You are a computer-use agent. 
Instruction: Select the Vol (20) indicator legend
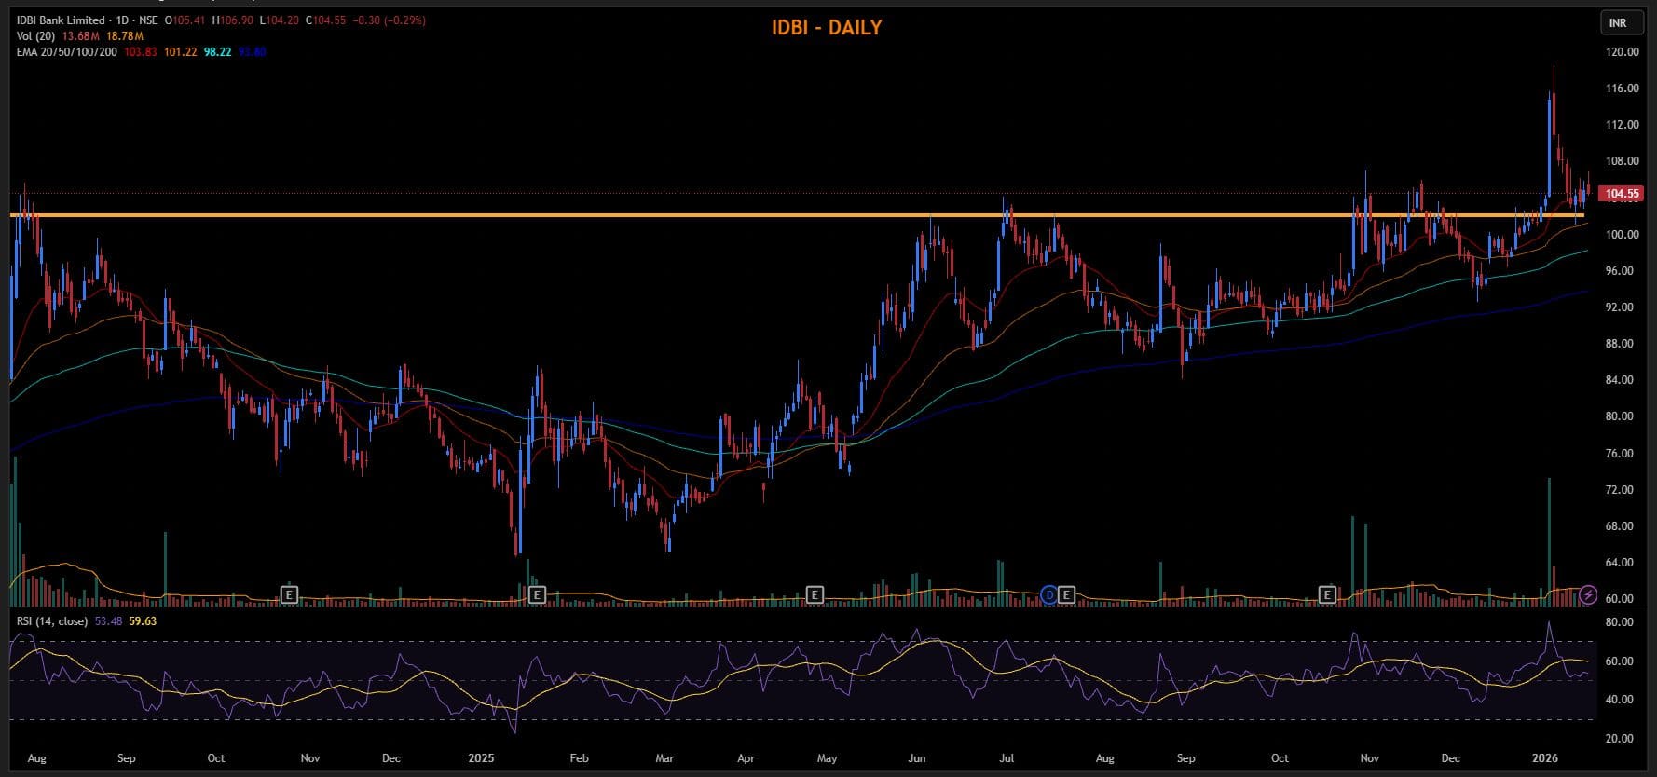36,36
